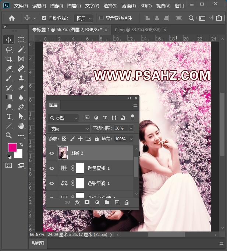Swap foreground and background colors
This screenshot has height=251, width=227.
(21, 145)
